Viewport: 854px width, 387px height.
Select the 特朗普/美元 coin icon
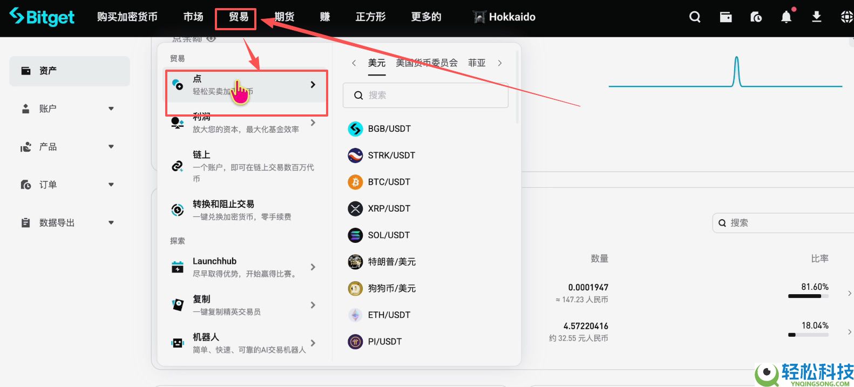(x=355, y=262)
